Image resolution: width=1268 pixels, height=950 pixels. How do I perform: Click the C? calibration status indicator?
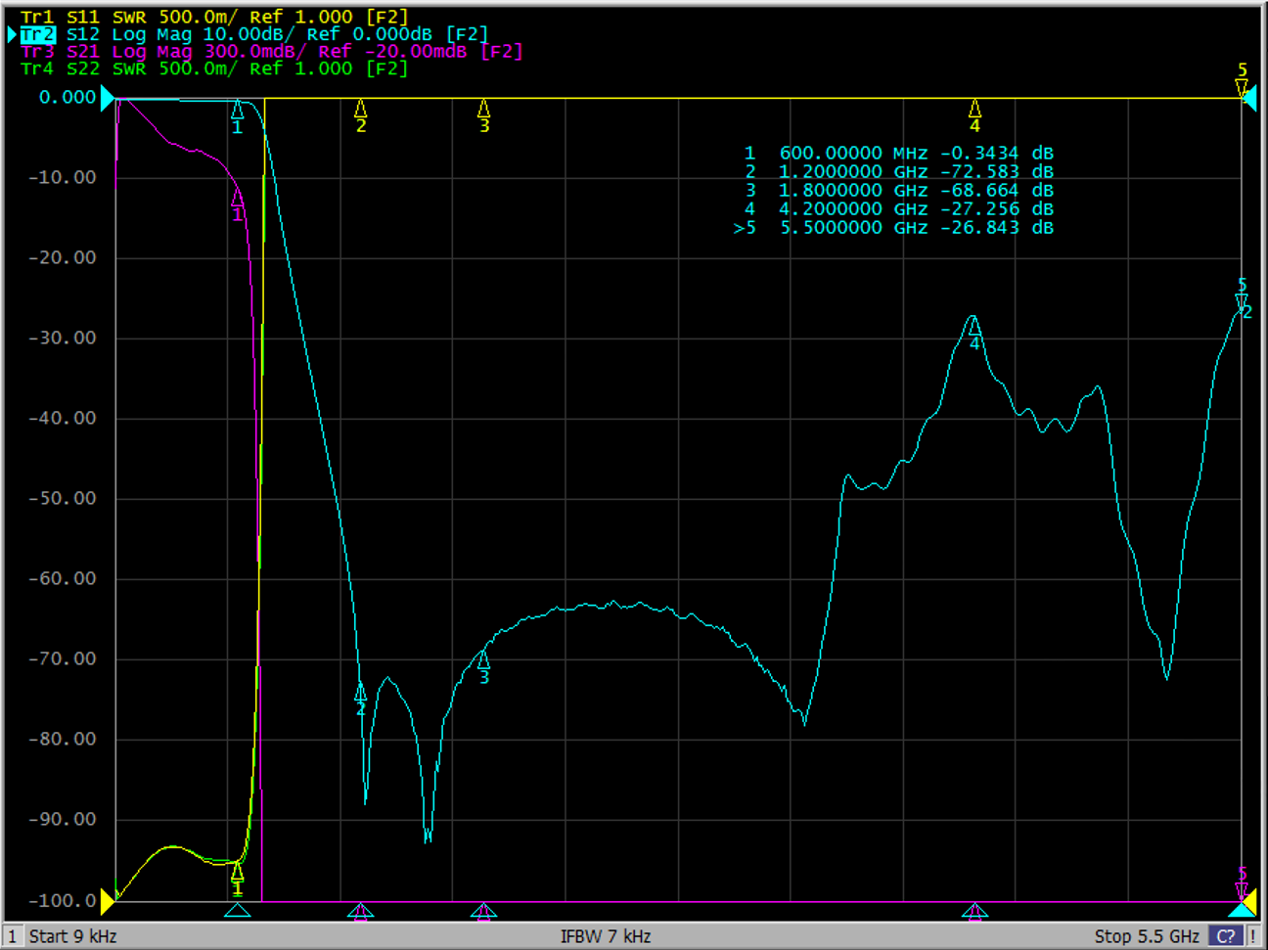pyautogui.click(x=1225, y=936)
